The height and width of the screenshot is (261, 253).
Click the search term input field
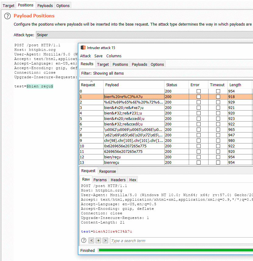click(x=137, y=240)
